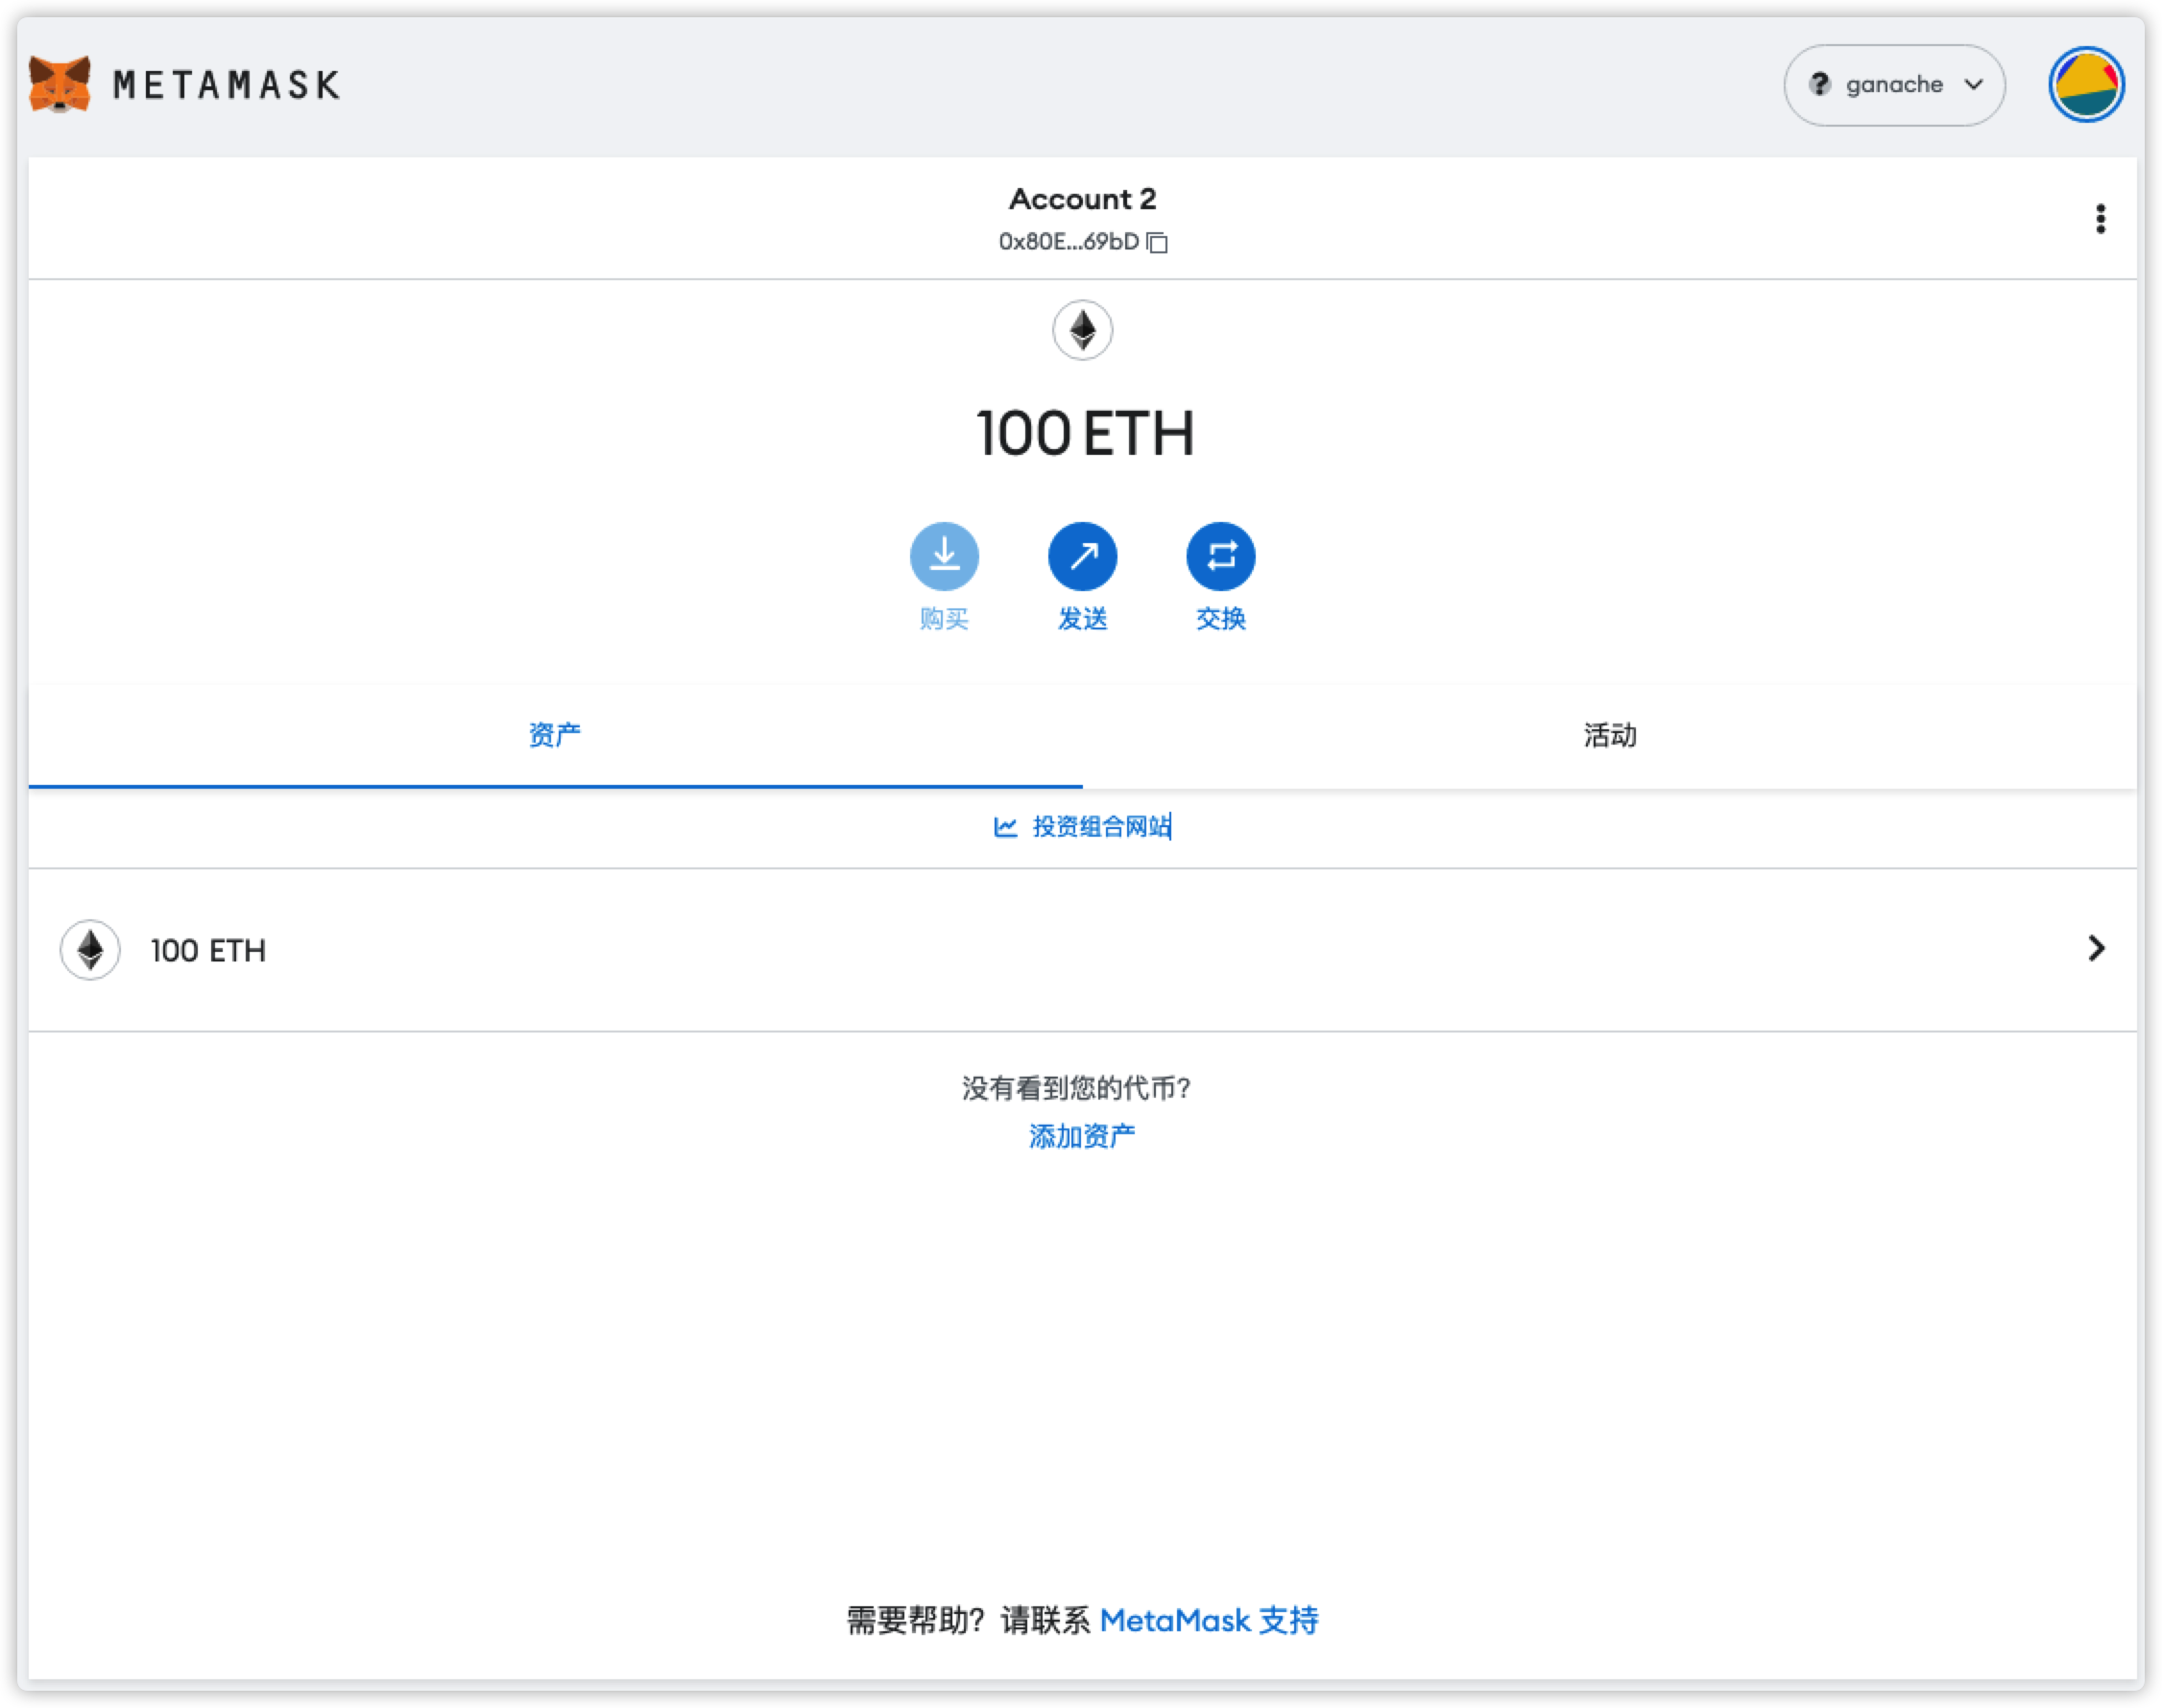Click the 添加资产 (Add asset) link

point(1082,1136)
